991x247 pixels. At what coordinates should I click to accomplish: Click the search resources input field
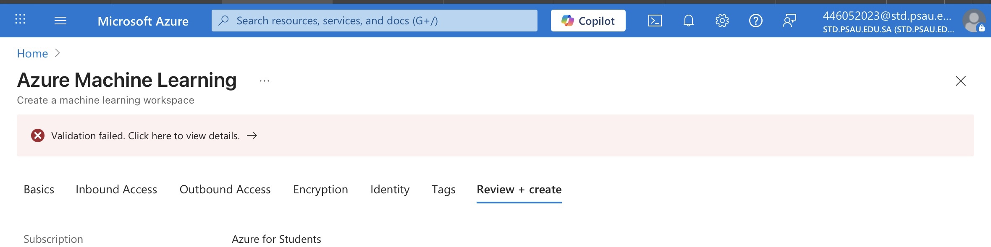[375, 21]
